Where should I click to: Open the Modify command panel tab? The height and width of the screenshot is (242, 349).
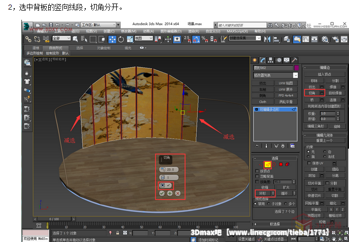(263, 60)
